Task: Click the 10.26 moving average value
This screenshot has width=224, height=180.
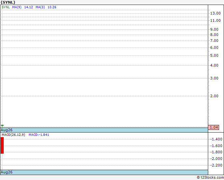Action: pos(52,7)
